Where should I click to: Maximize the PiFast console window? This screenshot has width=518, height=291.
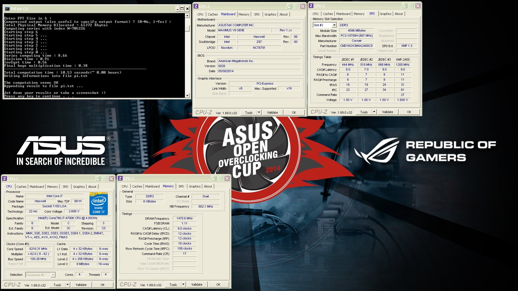[x=182, y=9]
